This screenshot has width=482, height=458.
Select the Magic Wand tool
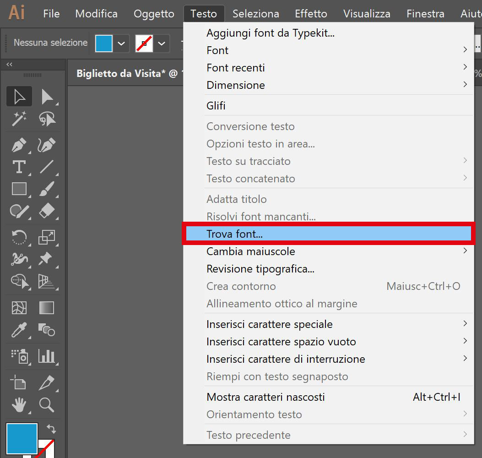19,119
